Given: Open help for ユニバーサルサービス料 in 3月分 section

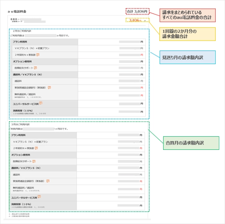Looking at the screenshot, I should (x=39, y=196).
